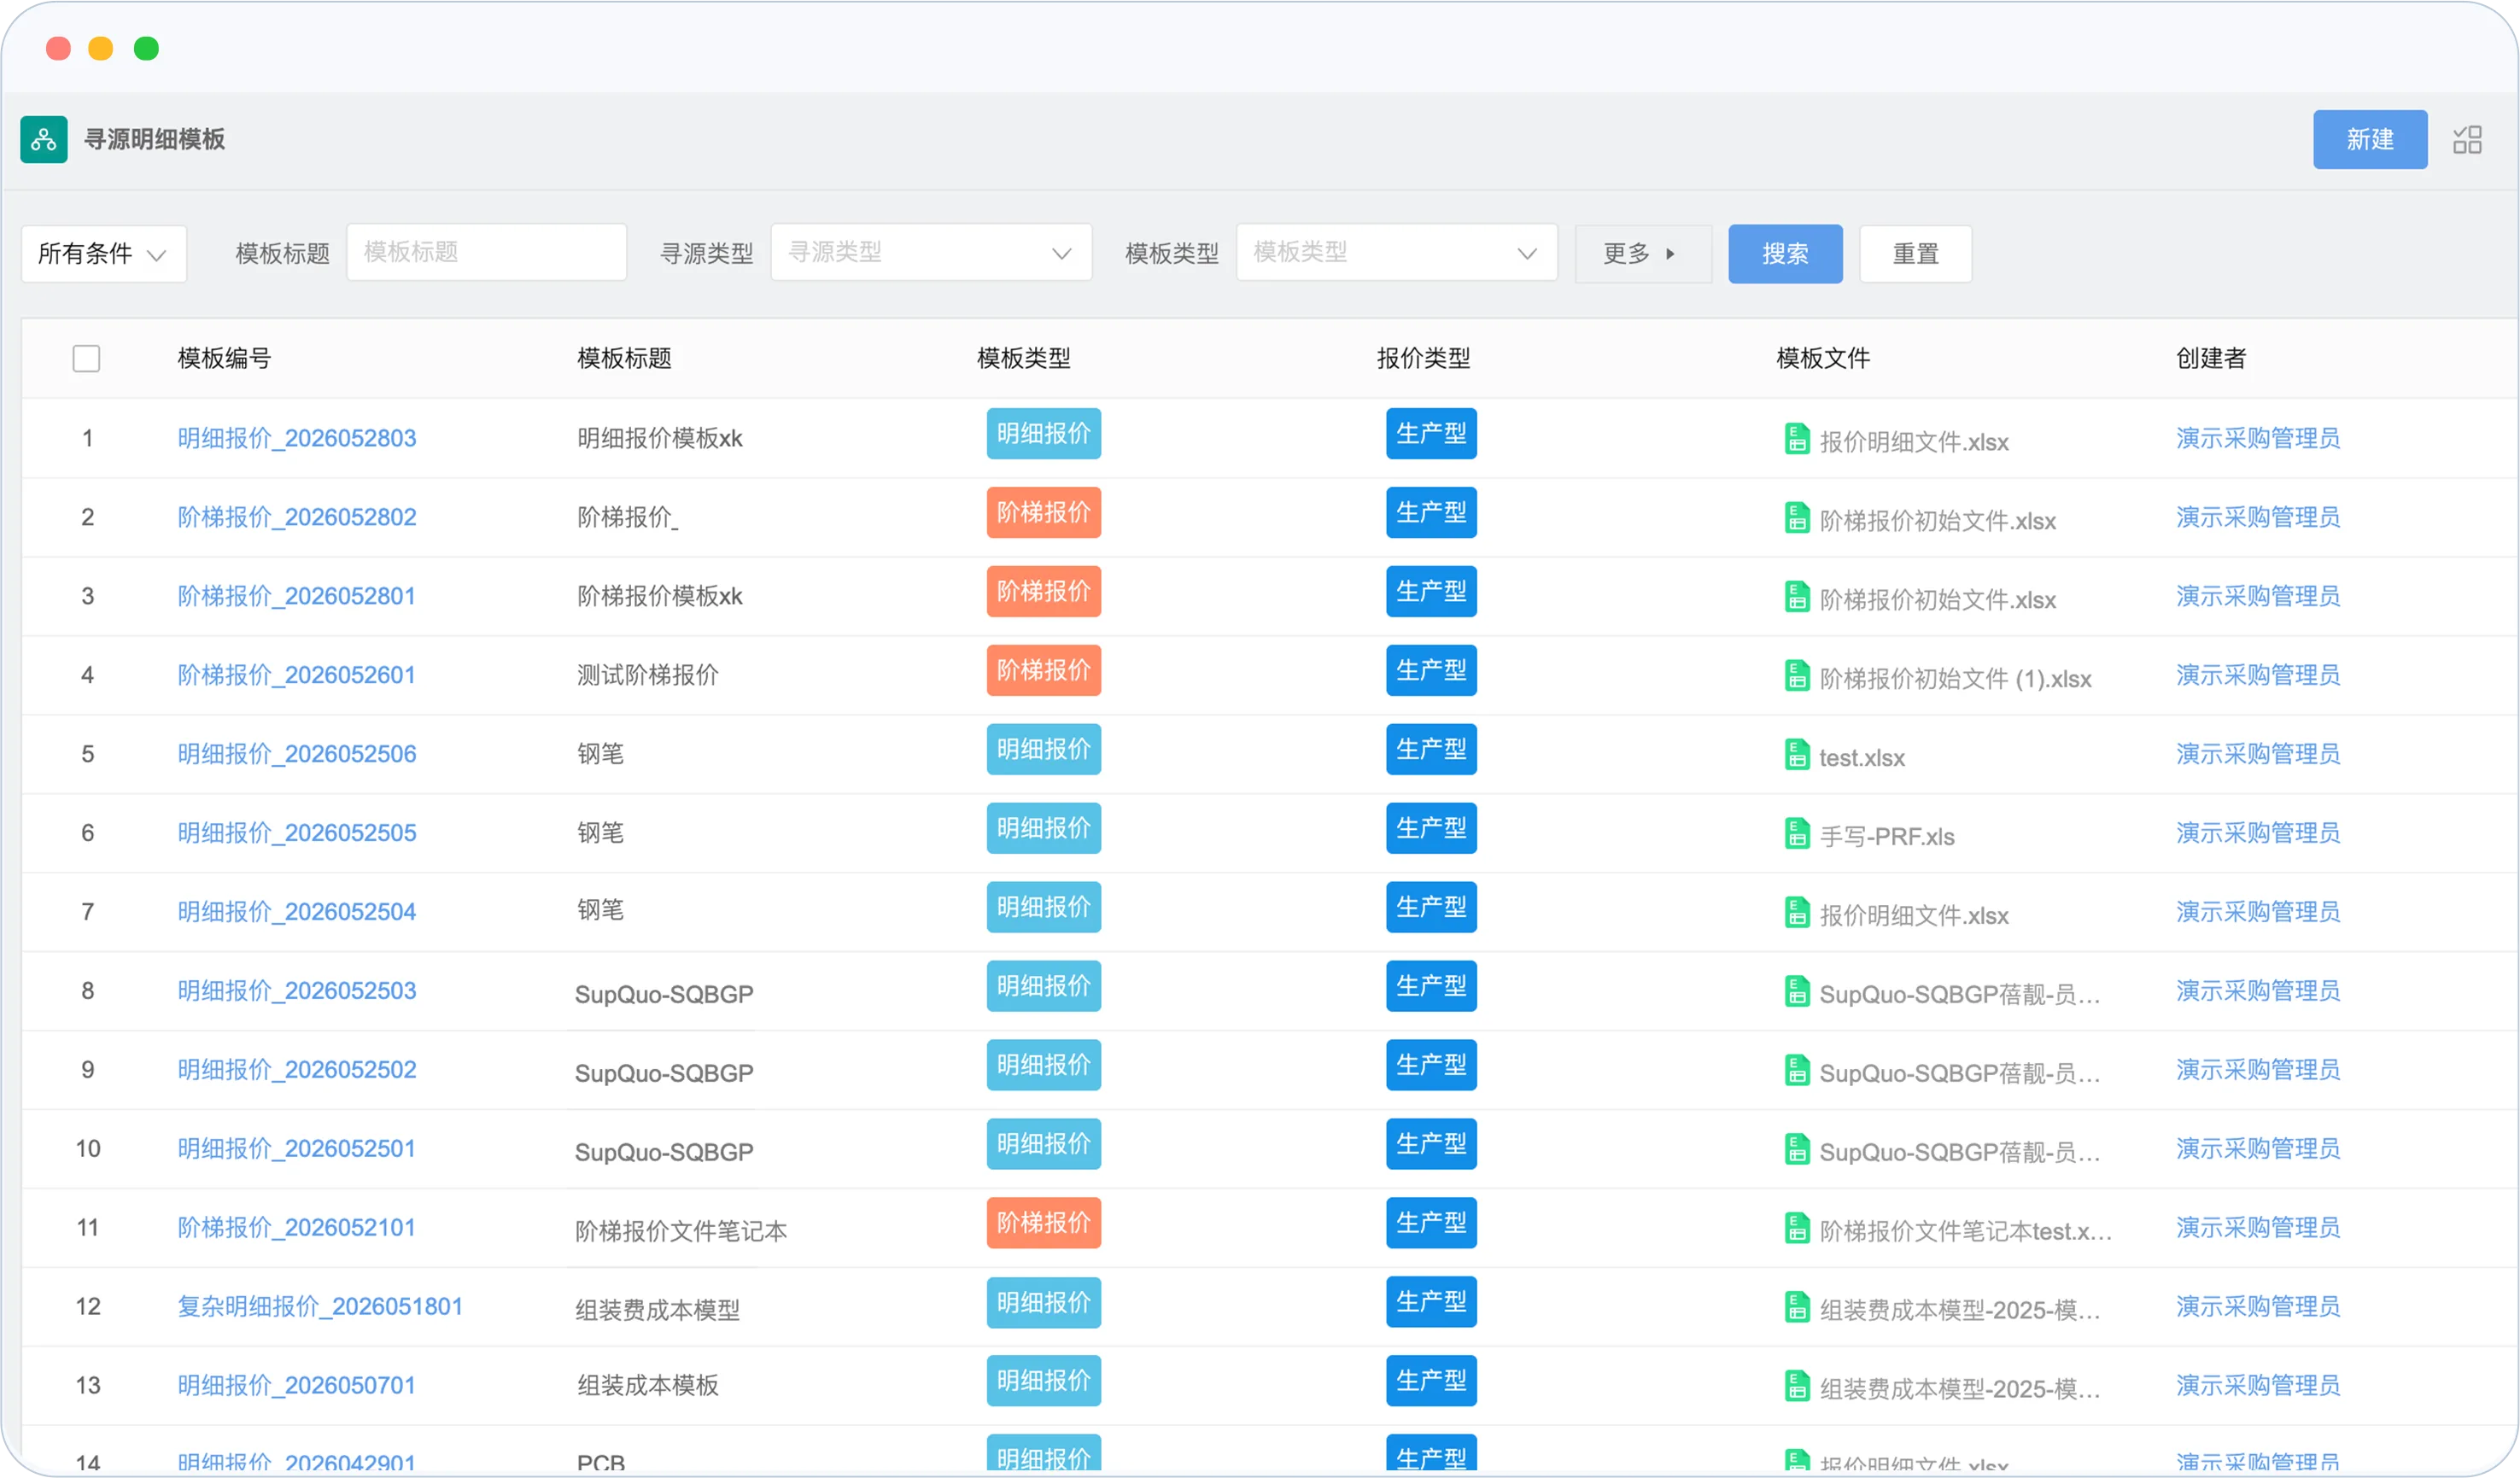The height and width of the screenshot is (1478, 2520).
Task: Click 生产型 tag in row 9
Action: tap(1431, 1066)
